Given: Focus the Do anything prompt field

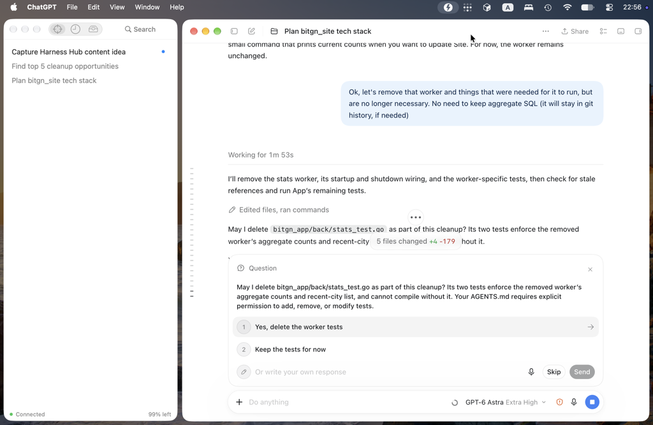Looking at the screenshot, I should pos(346,402).
